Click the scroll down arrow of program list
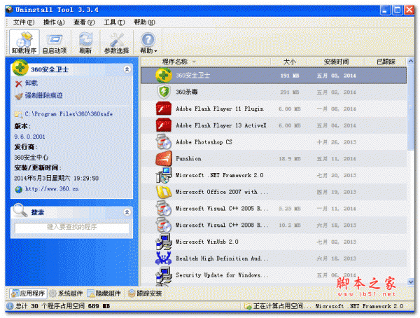The width and height of the screenshot is (420, 318). click(x=411, y=282)
